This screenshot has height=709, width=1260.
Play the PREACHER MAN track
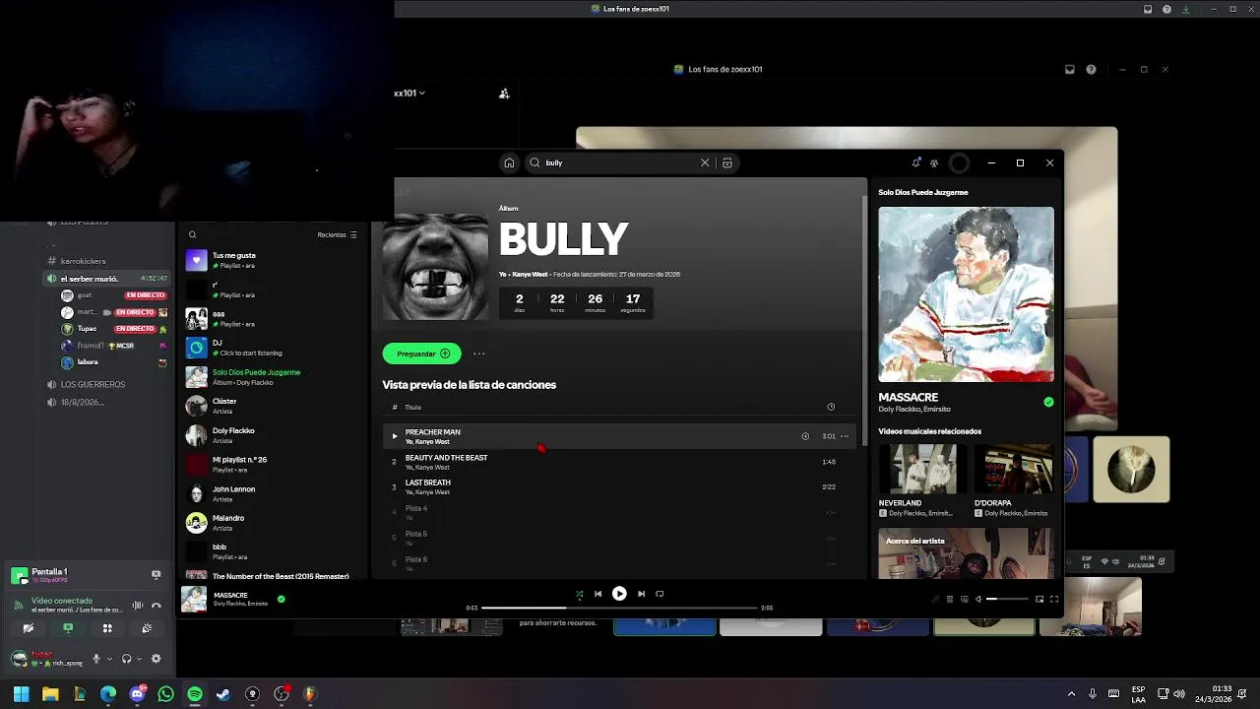(x=395, y=436)
